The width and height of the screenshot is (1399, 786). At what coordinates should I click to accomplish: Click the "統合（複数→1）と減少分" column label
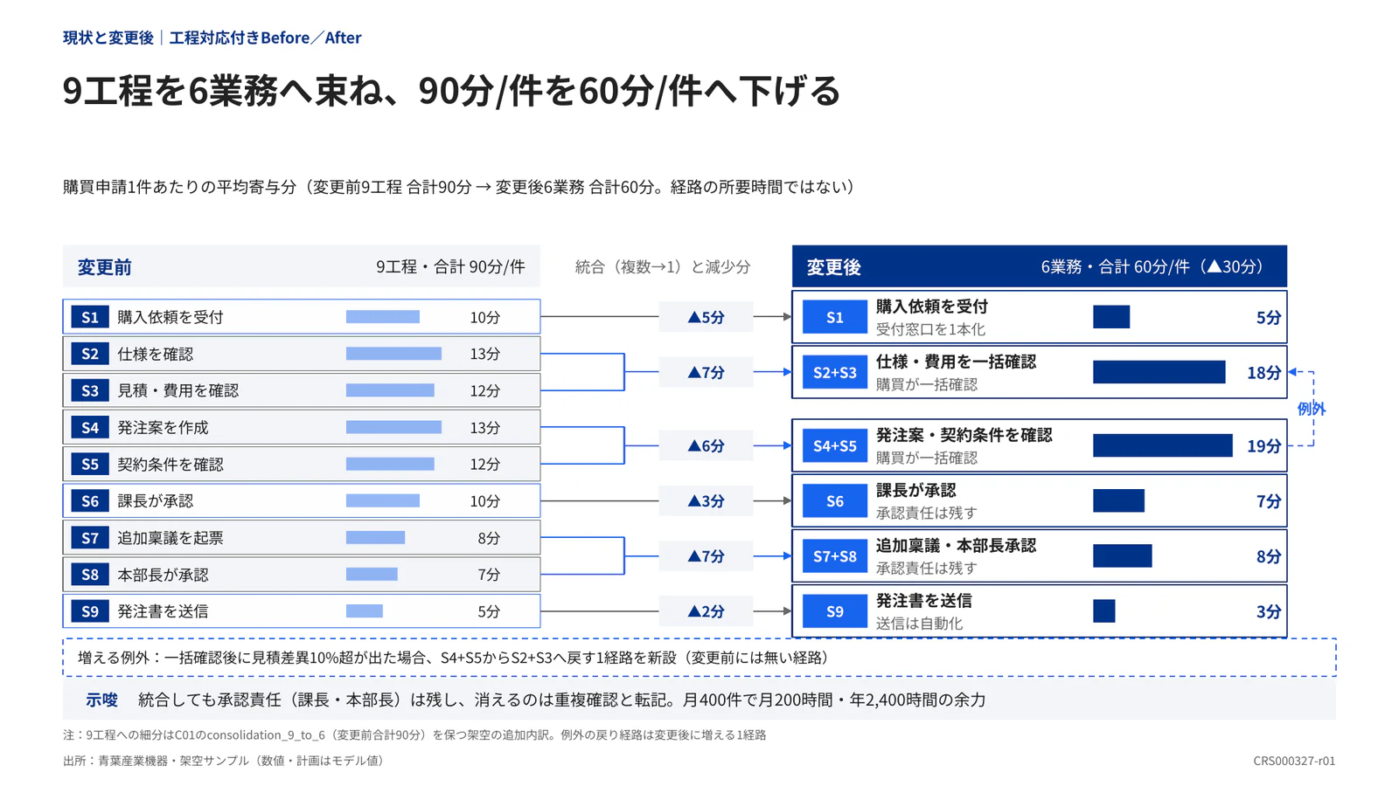(x=663, y=267)
